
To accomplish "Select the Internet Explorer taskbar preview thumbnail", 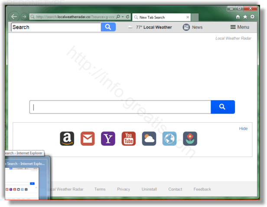I will click(22, 183).
